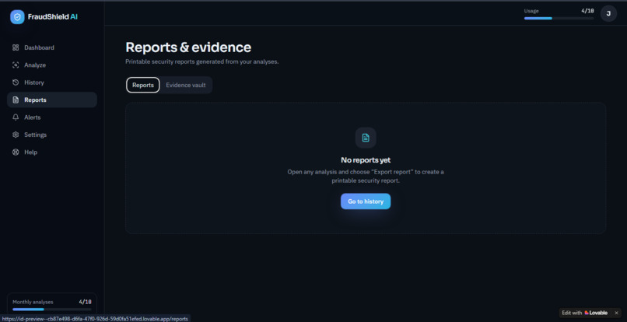Click the document icon above No reports yet

(x=366, y=138)
